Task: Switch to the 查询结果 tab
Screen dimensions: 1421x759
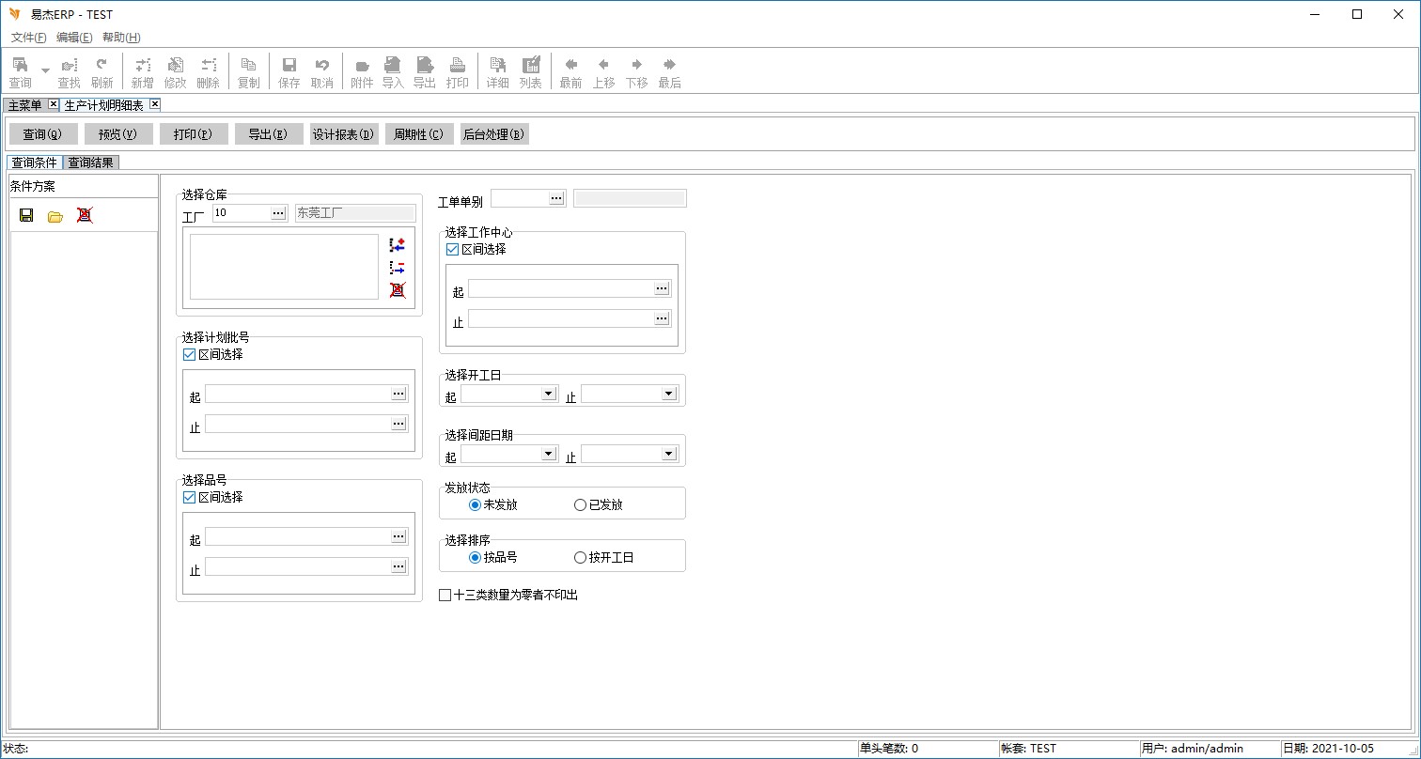Action: [90, 163]
